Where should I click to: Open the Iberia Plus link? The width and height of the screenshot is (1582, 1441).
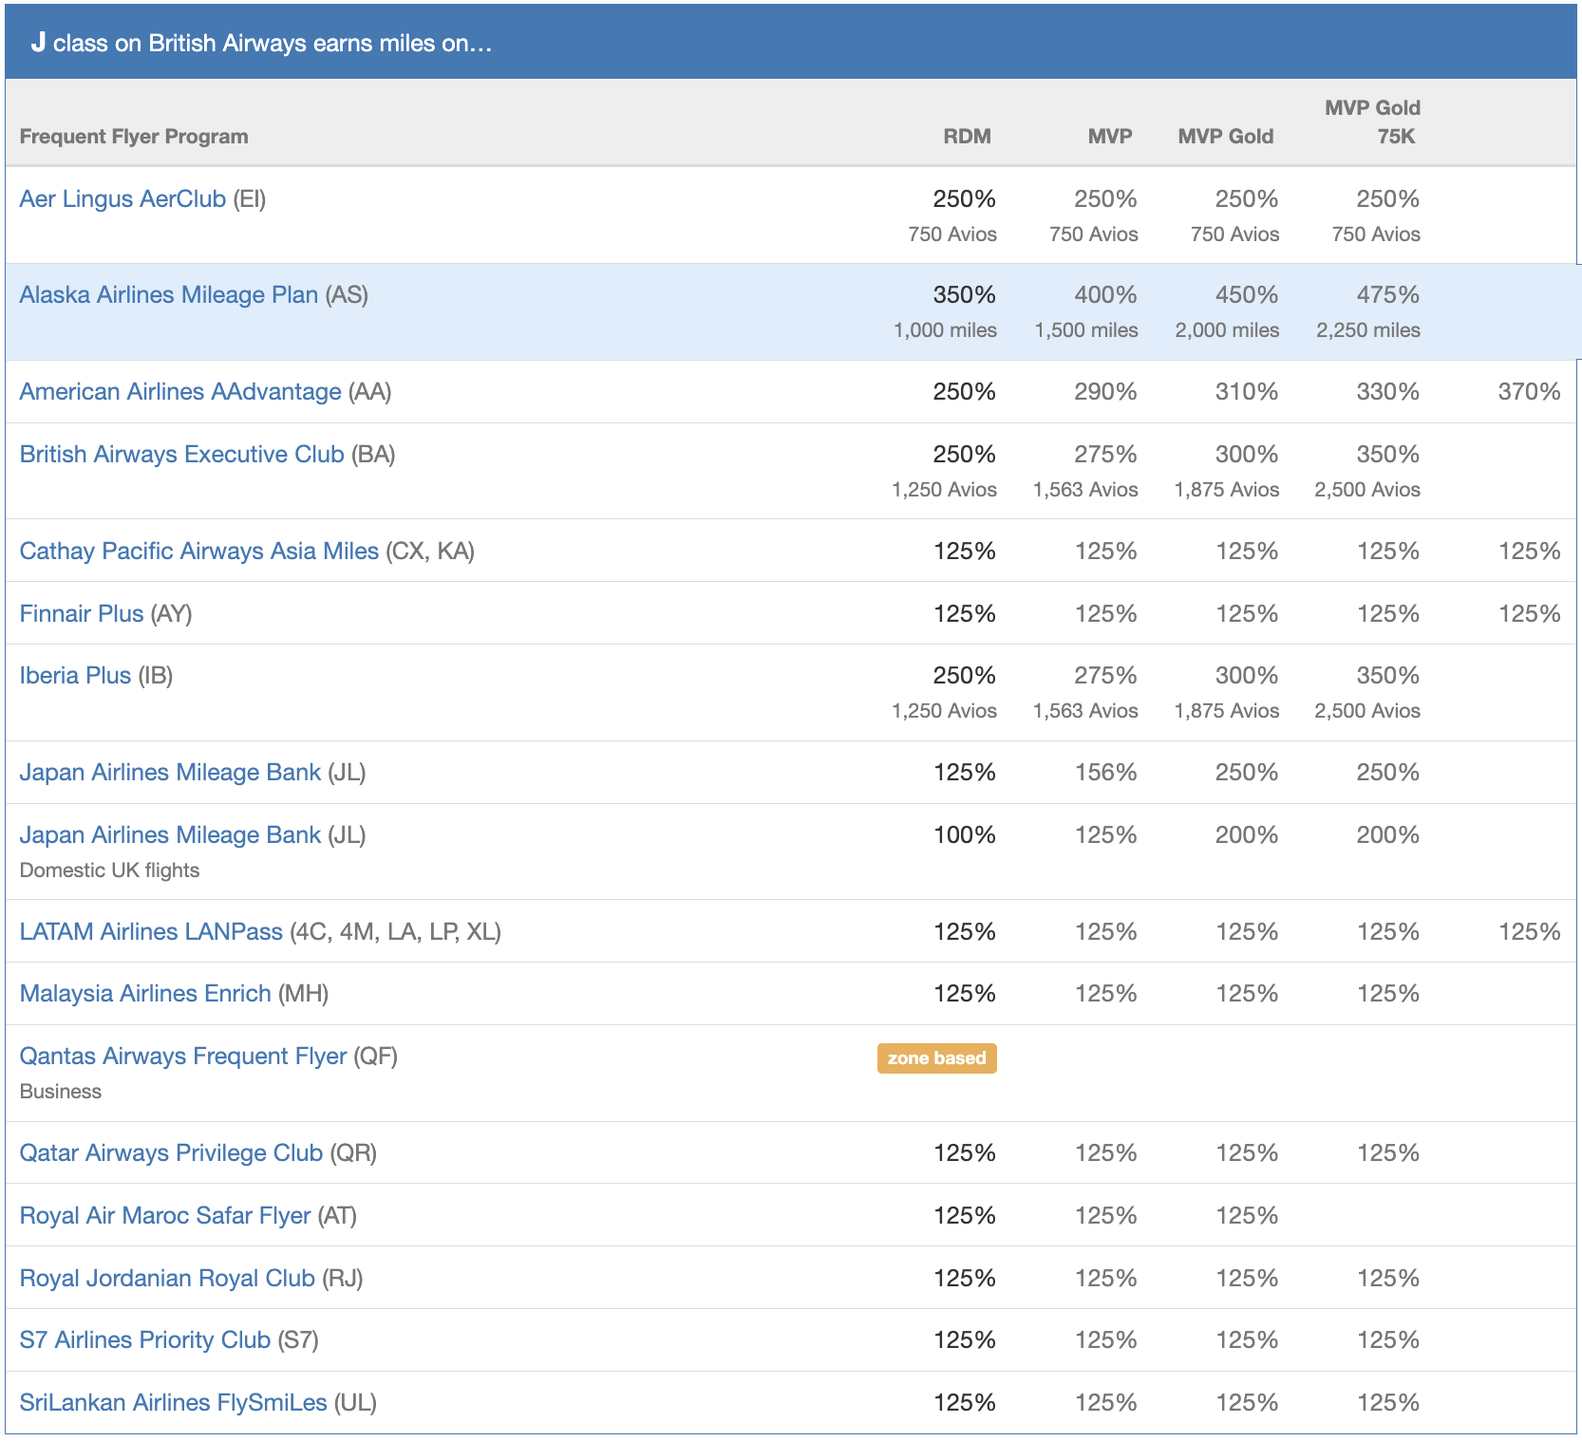[75, 676]
